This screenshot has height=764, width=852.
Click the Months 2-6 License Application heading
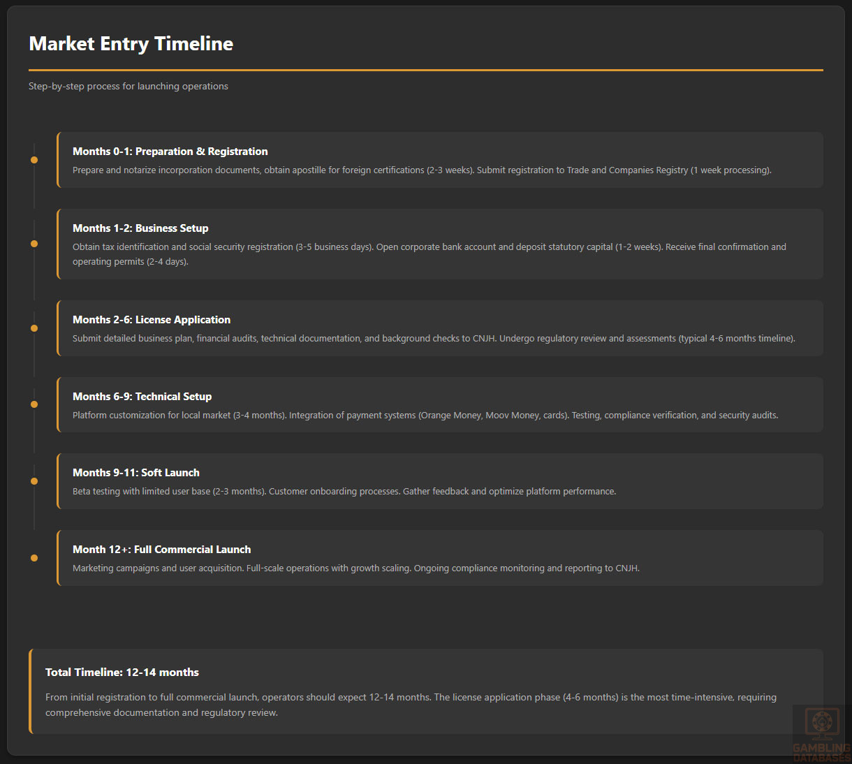(152, 320)
